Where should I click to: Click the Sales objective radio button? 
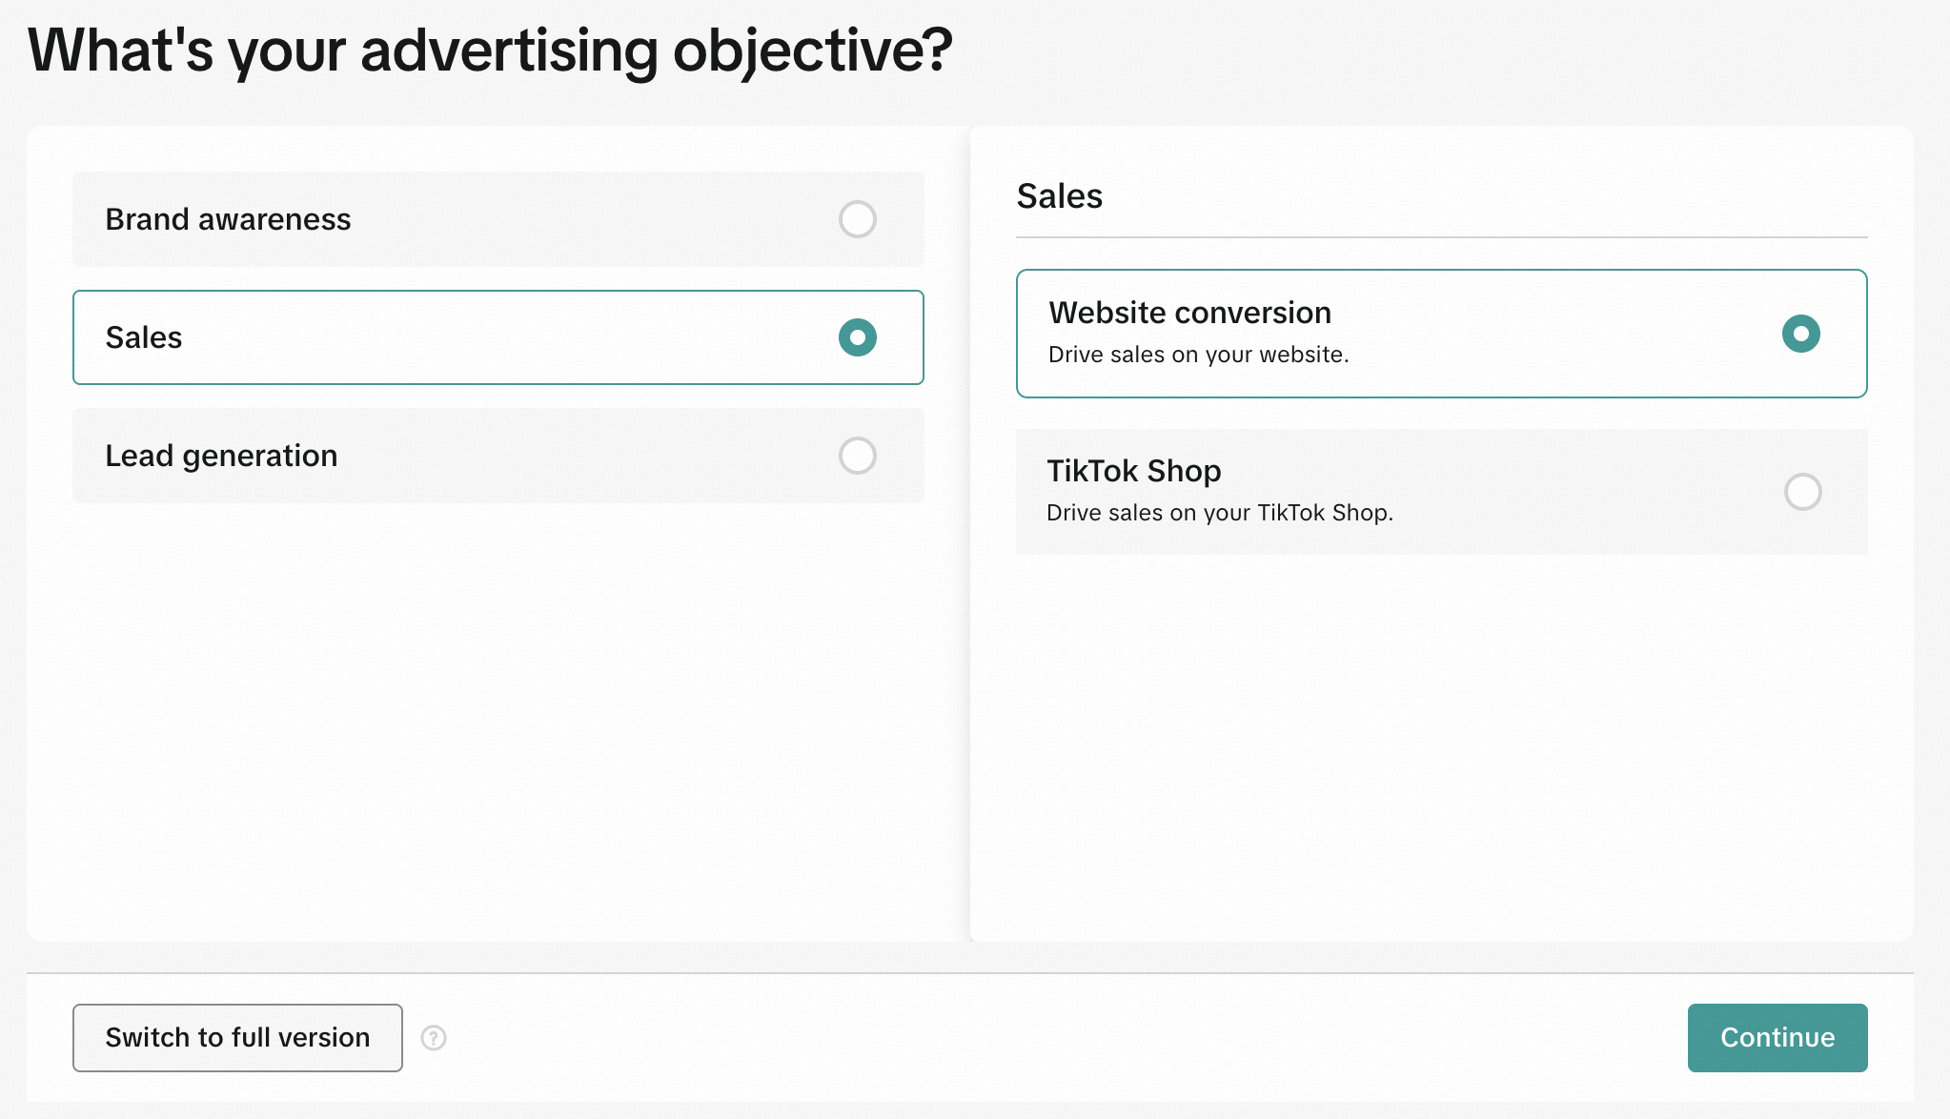[857, 337]
